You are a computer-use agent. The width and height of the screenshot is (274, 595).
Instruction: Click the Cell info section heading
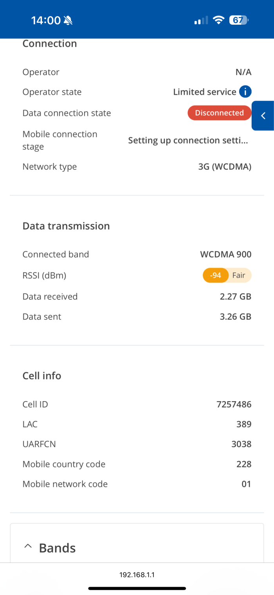[42, 376]
